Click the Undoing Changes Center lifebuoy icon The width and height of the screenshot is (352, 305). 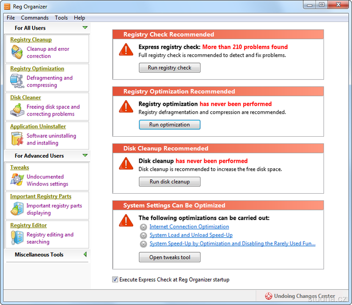pos(269,296)
